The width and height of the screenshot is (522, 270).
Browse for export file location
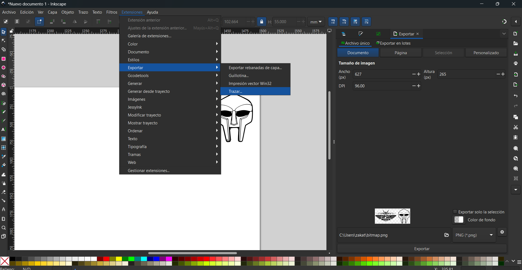pyautogui.click(x=446, y=235)
